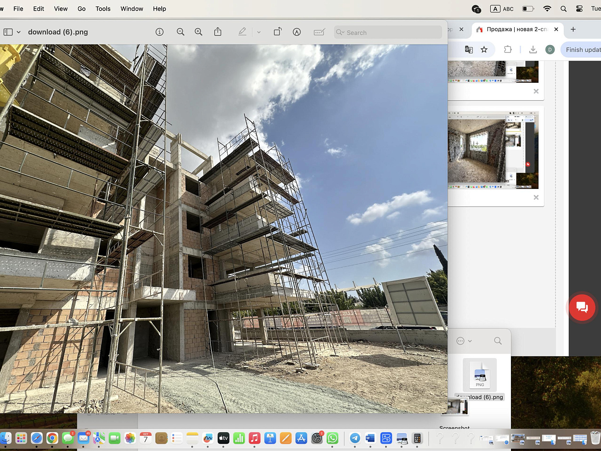Image resolution: width=601 pixels, height=451 pixels.
Task: Select the Highlight pen tool
Action: coord(242,32)
